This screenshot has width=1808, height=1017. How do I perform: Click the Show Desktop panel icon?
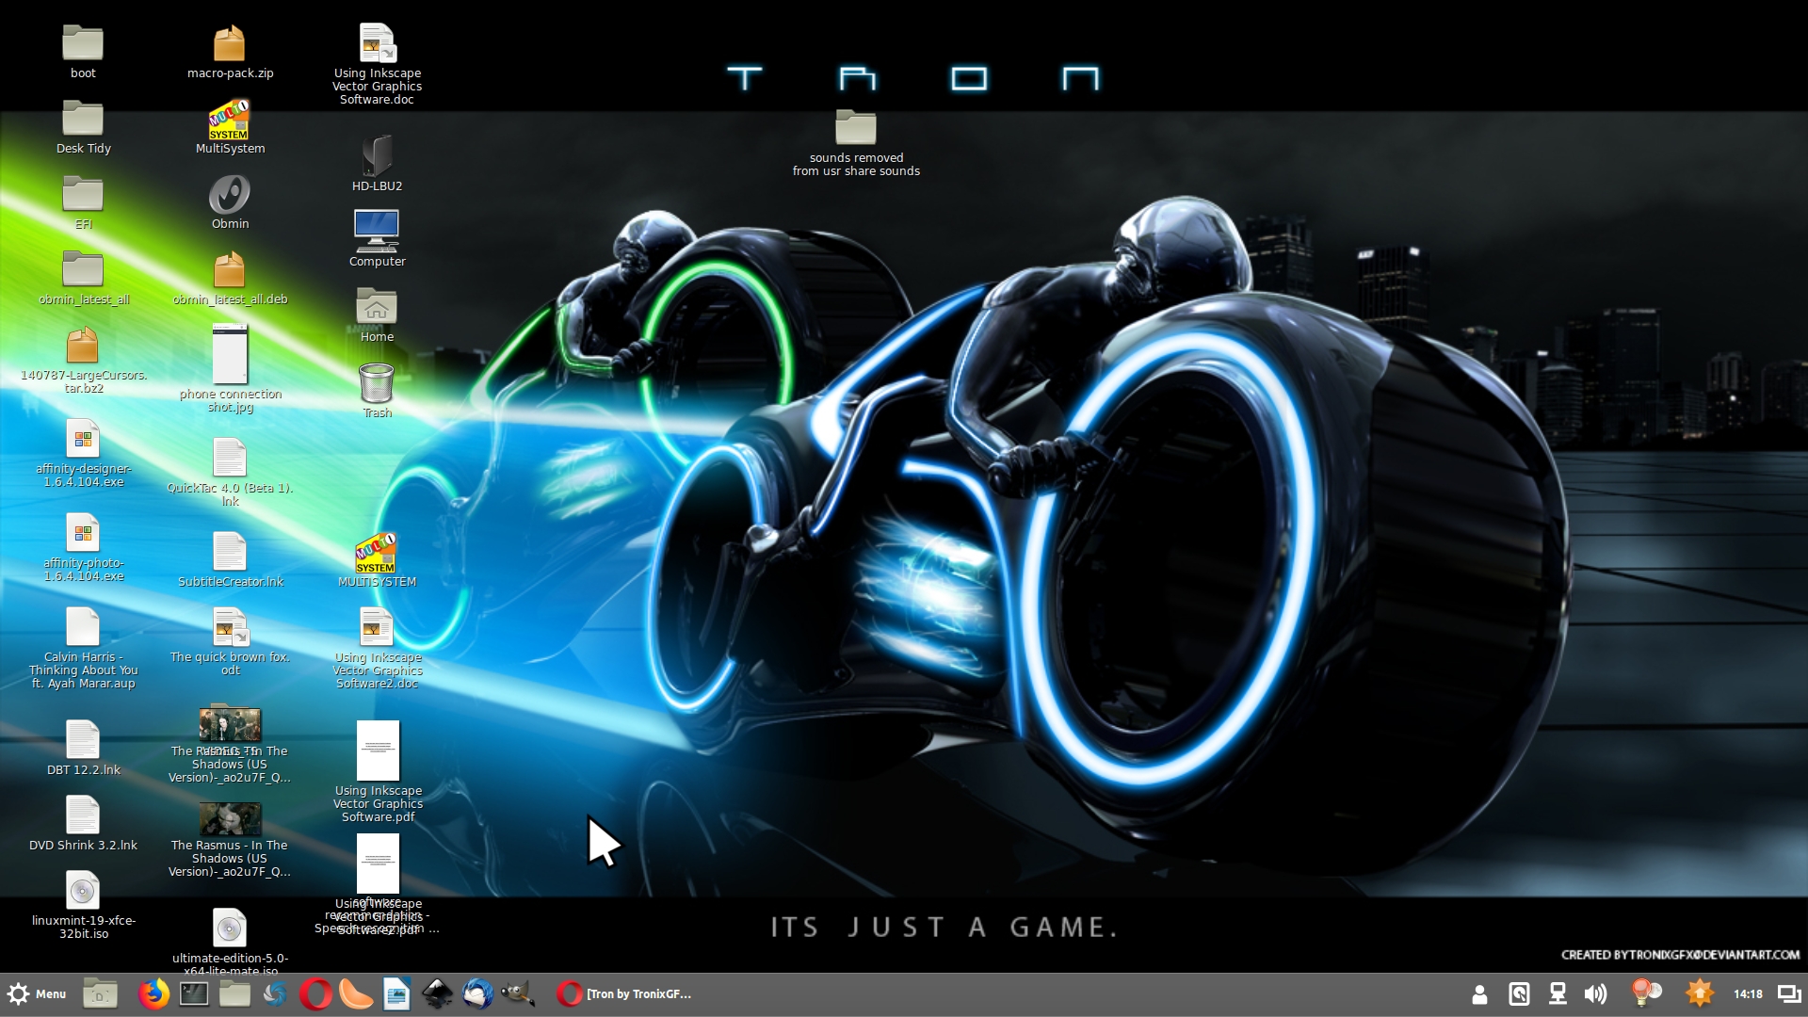click(100, 993)
